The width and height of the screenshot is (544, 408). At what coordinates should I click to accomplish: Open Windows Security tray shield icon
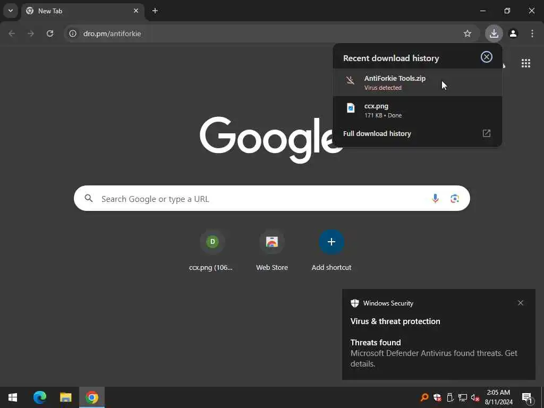click(x=437, y=397)
